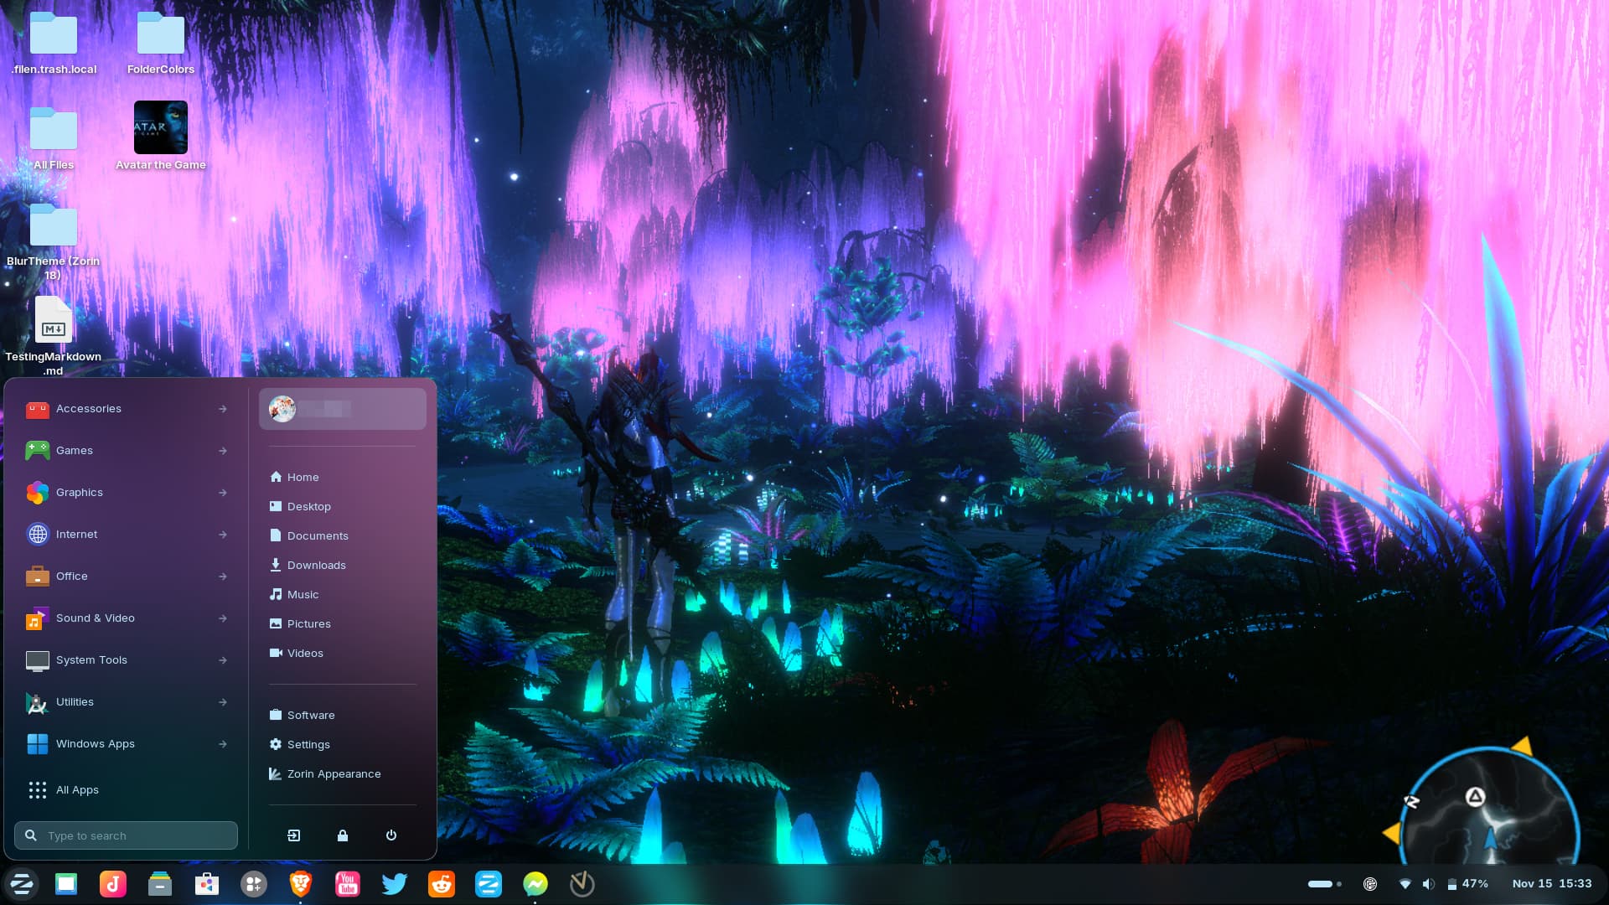
Task: Launch the YouTube app in the taskbar
Action: point(348,883)
